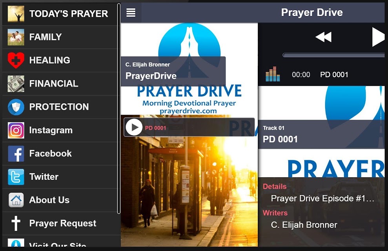388x251 pixels.
Task: Click the Healing red heart icon
Action: pos(16,60)
